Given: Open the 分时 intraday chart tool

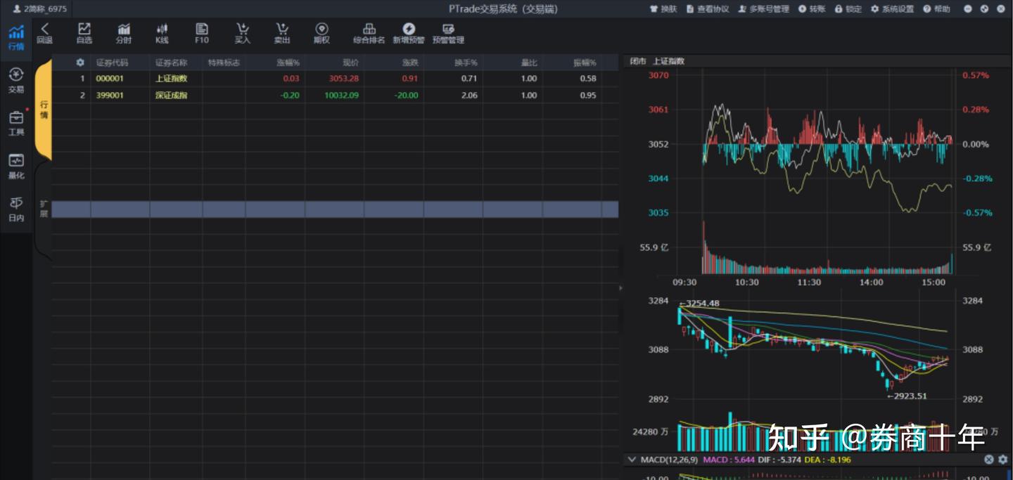Looking at the screenshot, I should 123,33.
